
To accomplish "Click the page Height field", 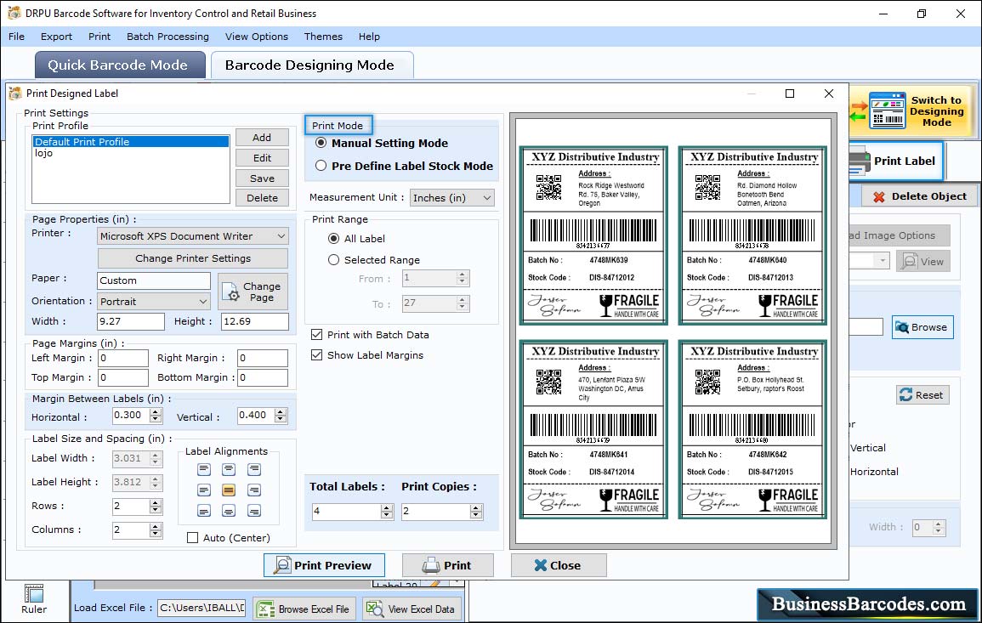I will coord(255,321).
